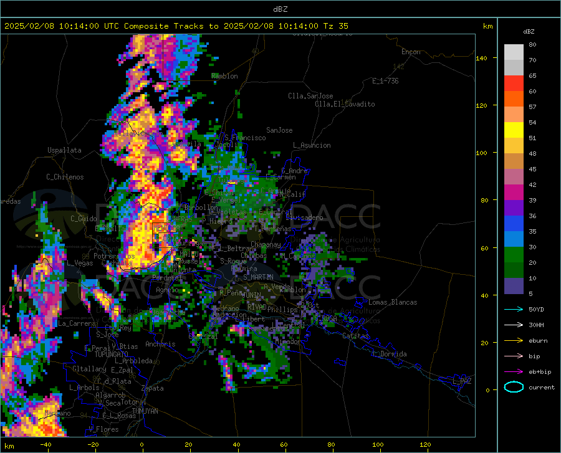Click the eb+bip legend label

click(540, 372)
